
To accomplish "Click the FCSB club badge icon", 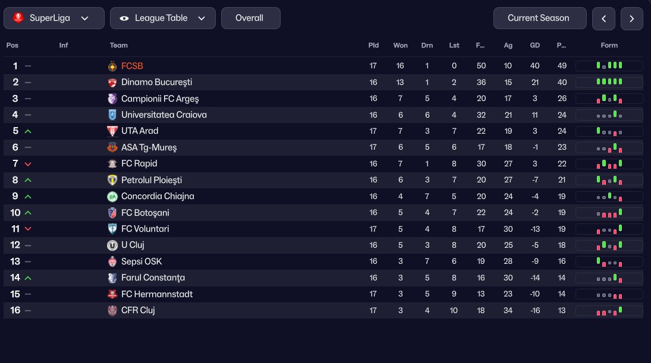I will (x=112, y=66).
